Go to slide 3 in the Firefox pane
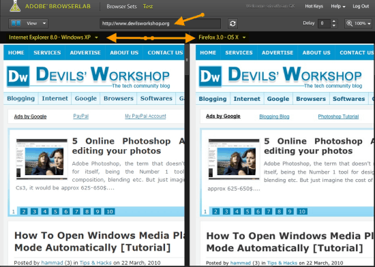The width and height of the screenshot is (375, 267). tap(226, 211)
